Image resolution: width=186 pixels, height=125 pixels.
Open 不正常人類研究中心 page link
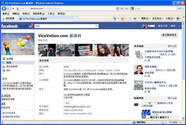[155, 82]
